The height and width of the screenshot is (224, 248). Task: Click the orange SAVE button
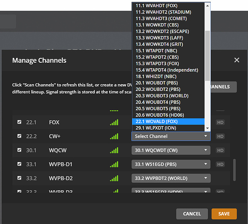[224, 214]
